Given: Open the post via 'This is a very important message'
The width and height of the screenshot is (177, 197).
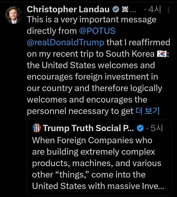Looking at the screenshot, I should point(92,20).
